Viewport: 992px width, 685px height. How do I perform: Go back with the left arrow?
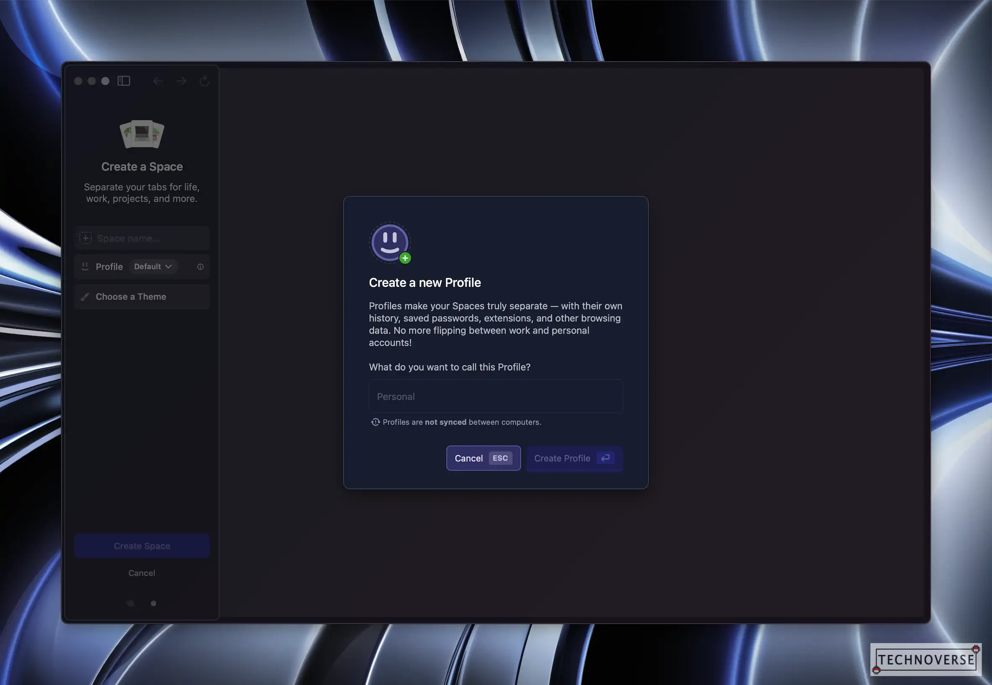(158, 81)
